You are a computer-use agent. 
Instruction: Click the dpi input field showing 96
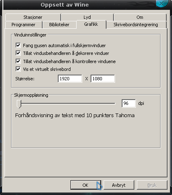(x=129, y=103)
